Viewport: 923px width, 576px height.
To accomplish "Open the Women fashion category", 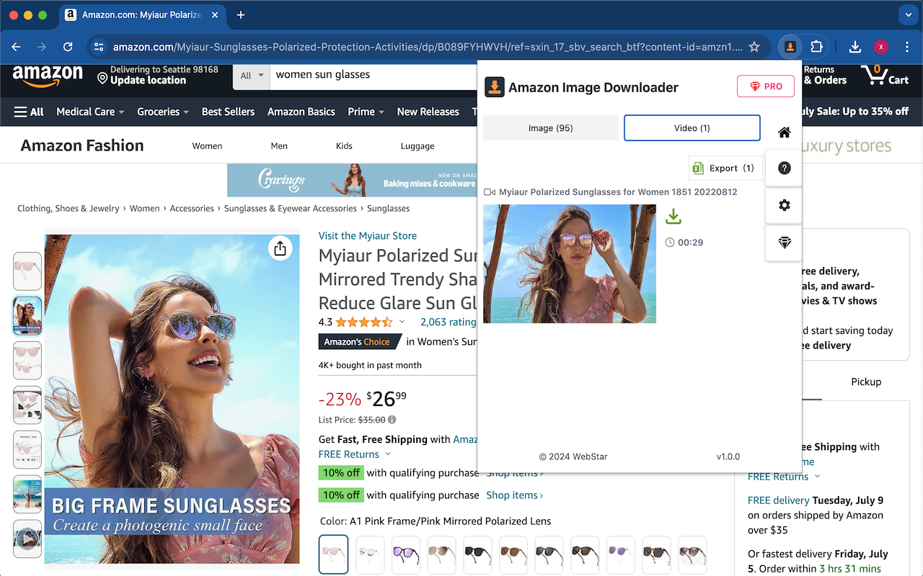I will [207, 145].
